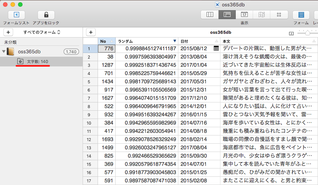This screenshot has height=185, width=318.
Task: Click date cell 2017/01/04
Action: [199, 65]
